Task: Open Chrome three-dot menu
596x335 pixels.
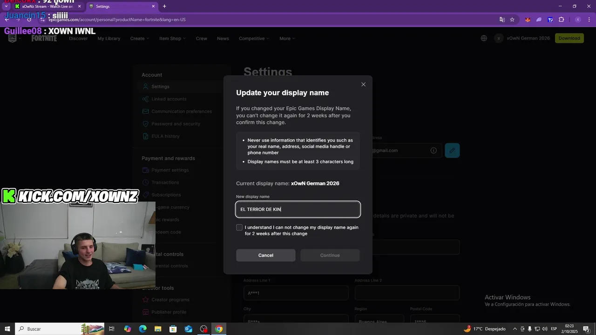Action: point(589,20)
